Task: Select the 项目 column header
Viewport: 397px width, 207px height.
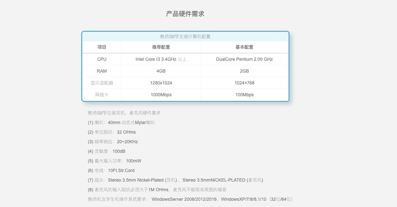Action: point(102,47)
